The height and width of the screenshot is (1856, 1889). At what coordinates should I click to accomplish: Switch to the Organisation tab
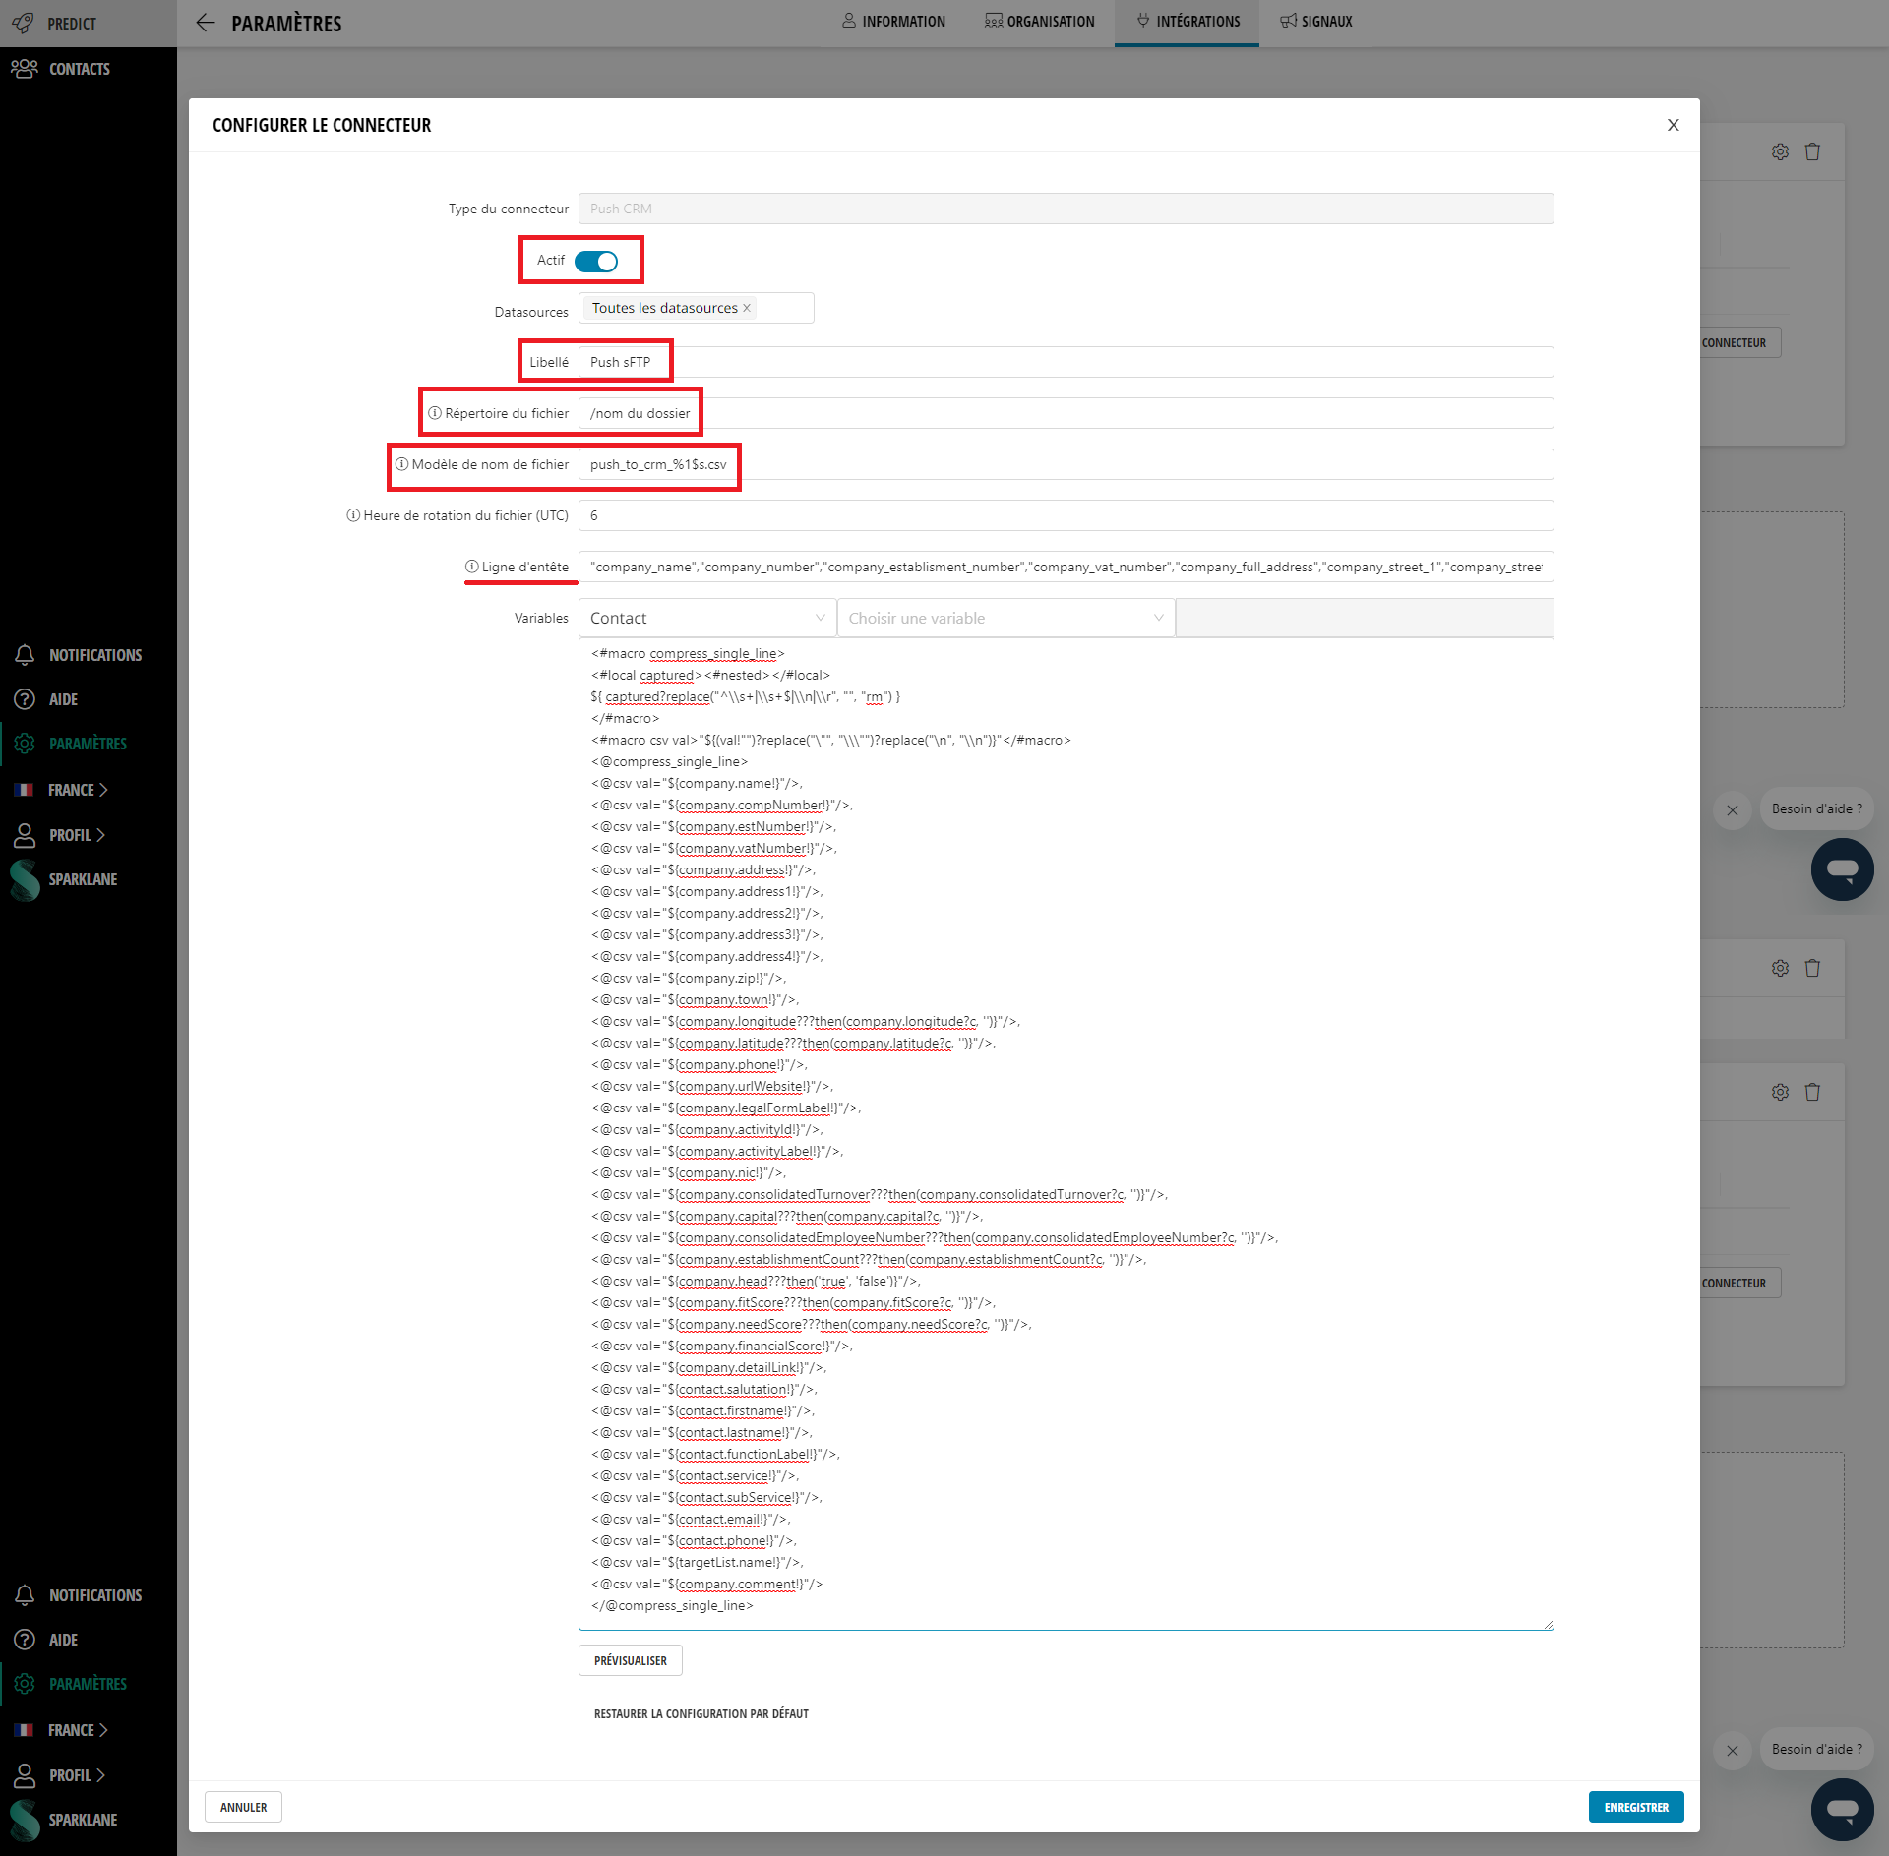1039,21
